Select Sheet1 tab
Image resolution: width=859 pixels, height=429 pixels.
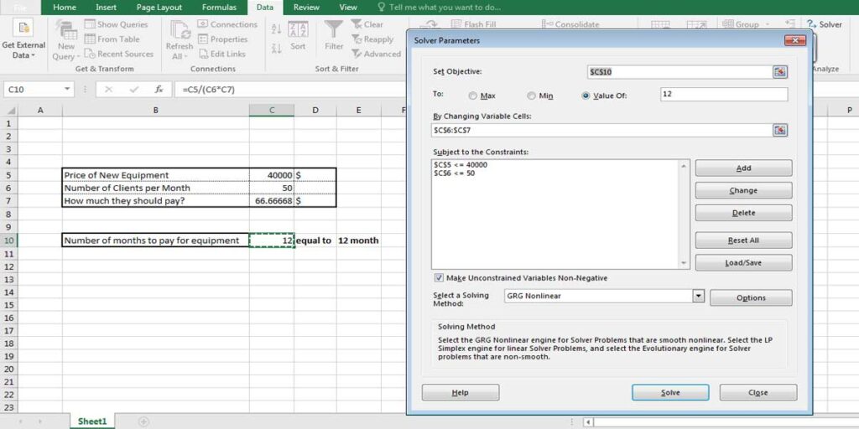(91, 421)
